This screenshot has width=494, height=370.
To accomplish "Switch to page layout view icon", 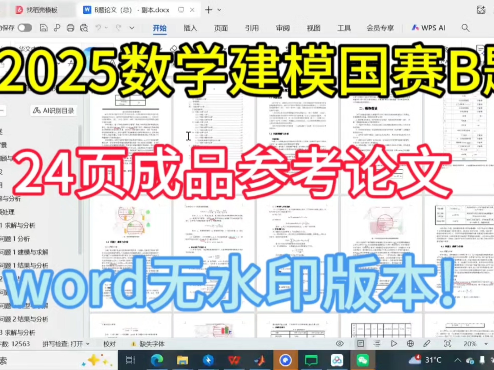I will pyautogui.click(x=360, y=344).
